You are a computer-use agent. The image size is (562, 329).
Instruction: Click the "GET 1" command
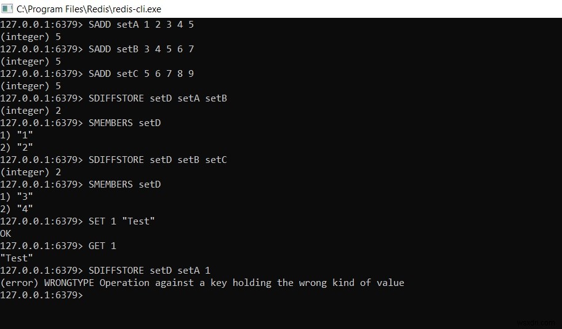pos(103,246)
